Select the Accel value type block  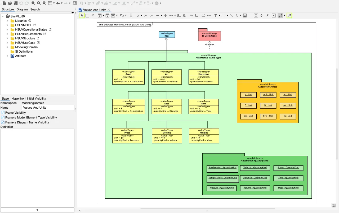point(128,77)
